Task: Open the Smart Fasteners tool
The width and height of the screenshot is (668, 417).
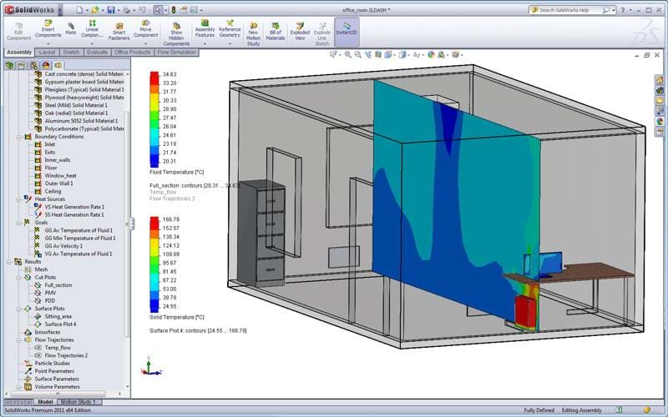Action: [x=119, y=25]
